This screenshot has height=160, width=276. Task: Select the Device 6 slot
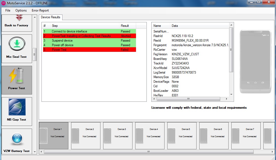(x=214, y=136)
